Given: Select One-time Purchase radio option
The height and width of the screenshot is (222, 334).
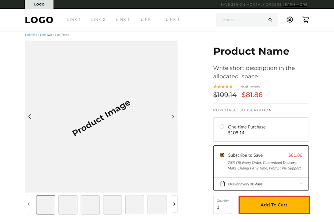Looking at the screenshot, I should 222,127.
